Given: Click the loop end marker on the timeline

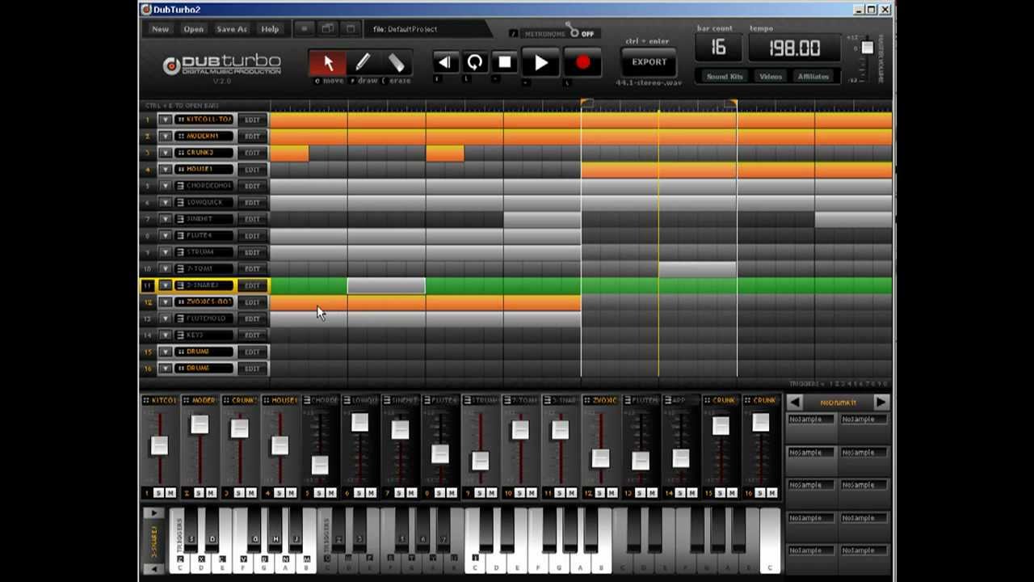Looking at the screenshot, I should click(731, 103).
